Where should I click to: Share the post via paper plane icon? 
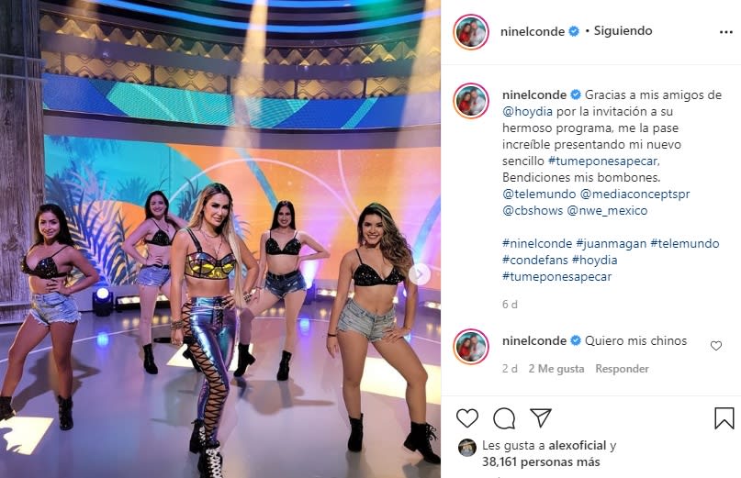coord(541,417)
